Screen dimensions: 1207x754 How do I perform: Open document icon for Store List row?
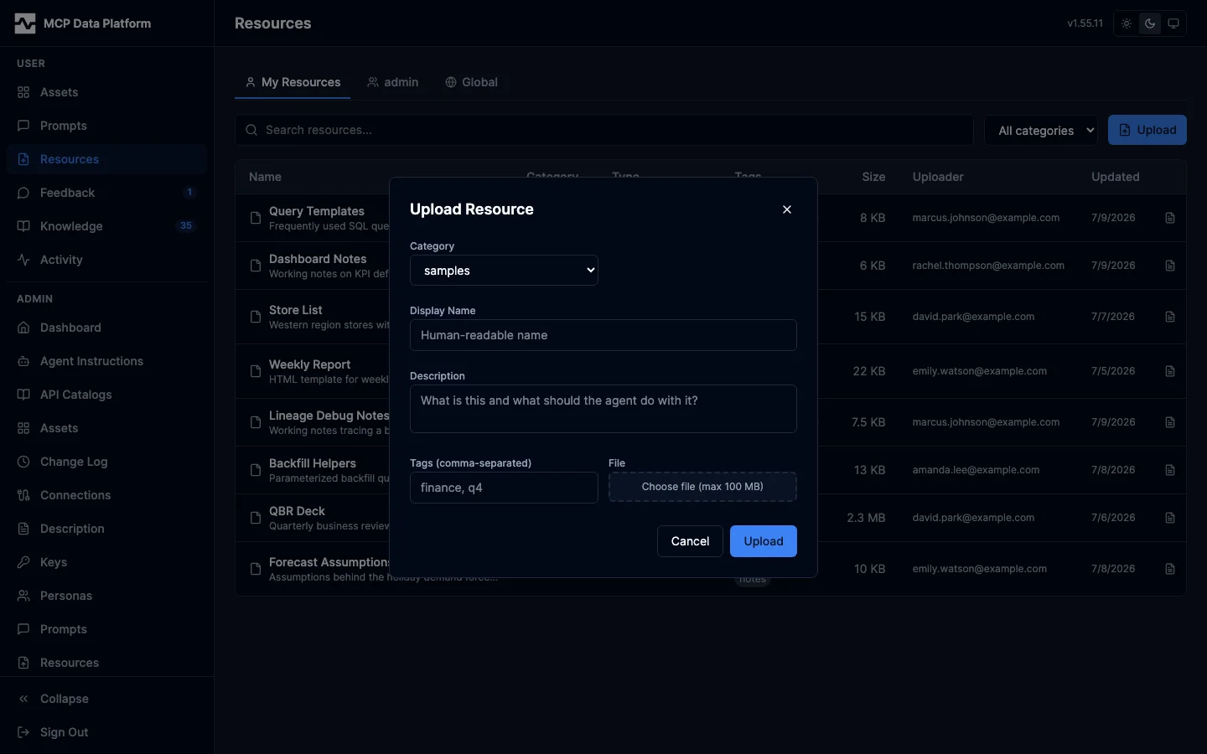[x=1170, y=317]
